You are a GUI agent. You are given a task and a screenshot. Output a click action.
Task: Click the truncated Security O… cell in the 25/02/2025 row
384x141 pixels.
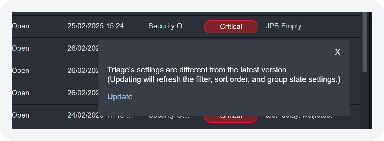coord(169,26)
